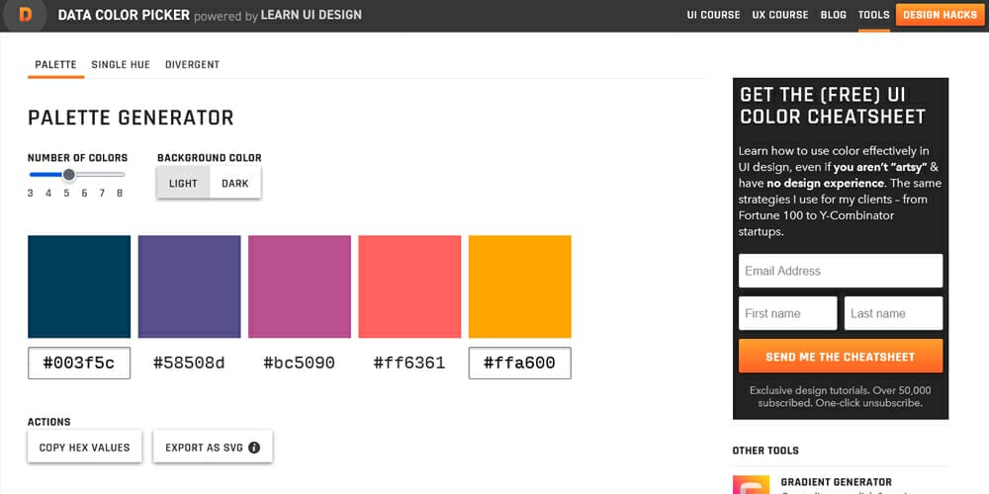Click the info icon on Export as SVG

coord(254,448)
